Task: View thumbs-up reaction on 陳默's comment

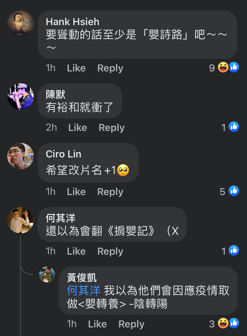Action: tap(230, 127)
